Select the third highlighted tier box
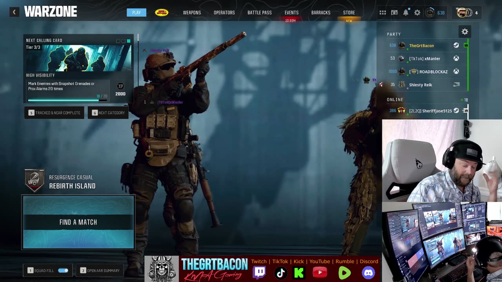Image resolution: width=502 pixels, height=282 pixels. pyautogui.click(x=128, y=41)
